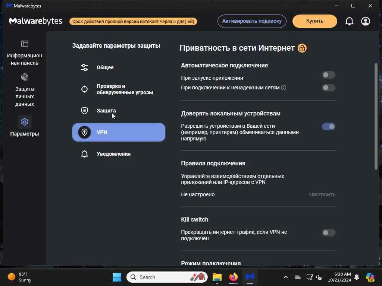This screenshot has height=286, width=382.
Task: Open weather widget showing 93°F Sunny
Action: click(20, 277)
